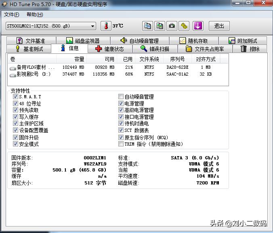Switch to the 健康状态 tab
The image size is (273, 233).
(x=110, y=49)
